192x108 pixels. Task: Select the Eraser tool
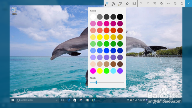(x=127, y=3)
